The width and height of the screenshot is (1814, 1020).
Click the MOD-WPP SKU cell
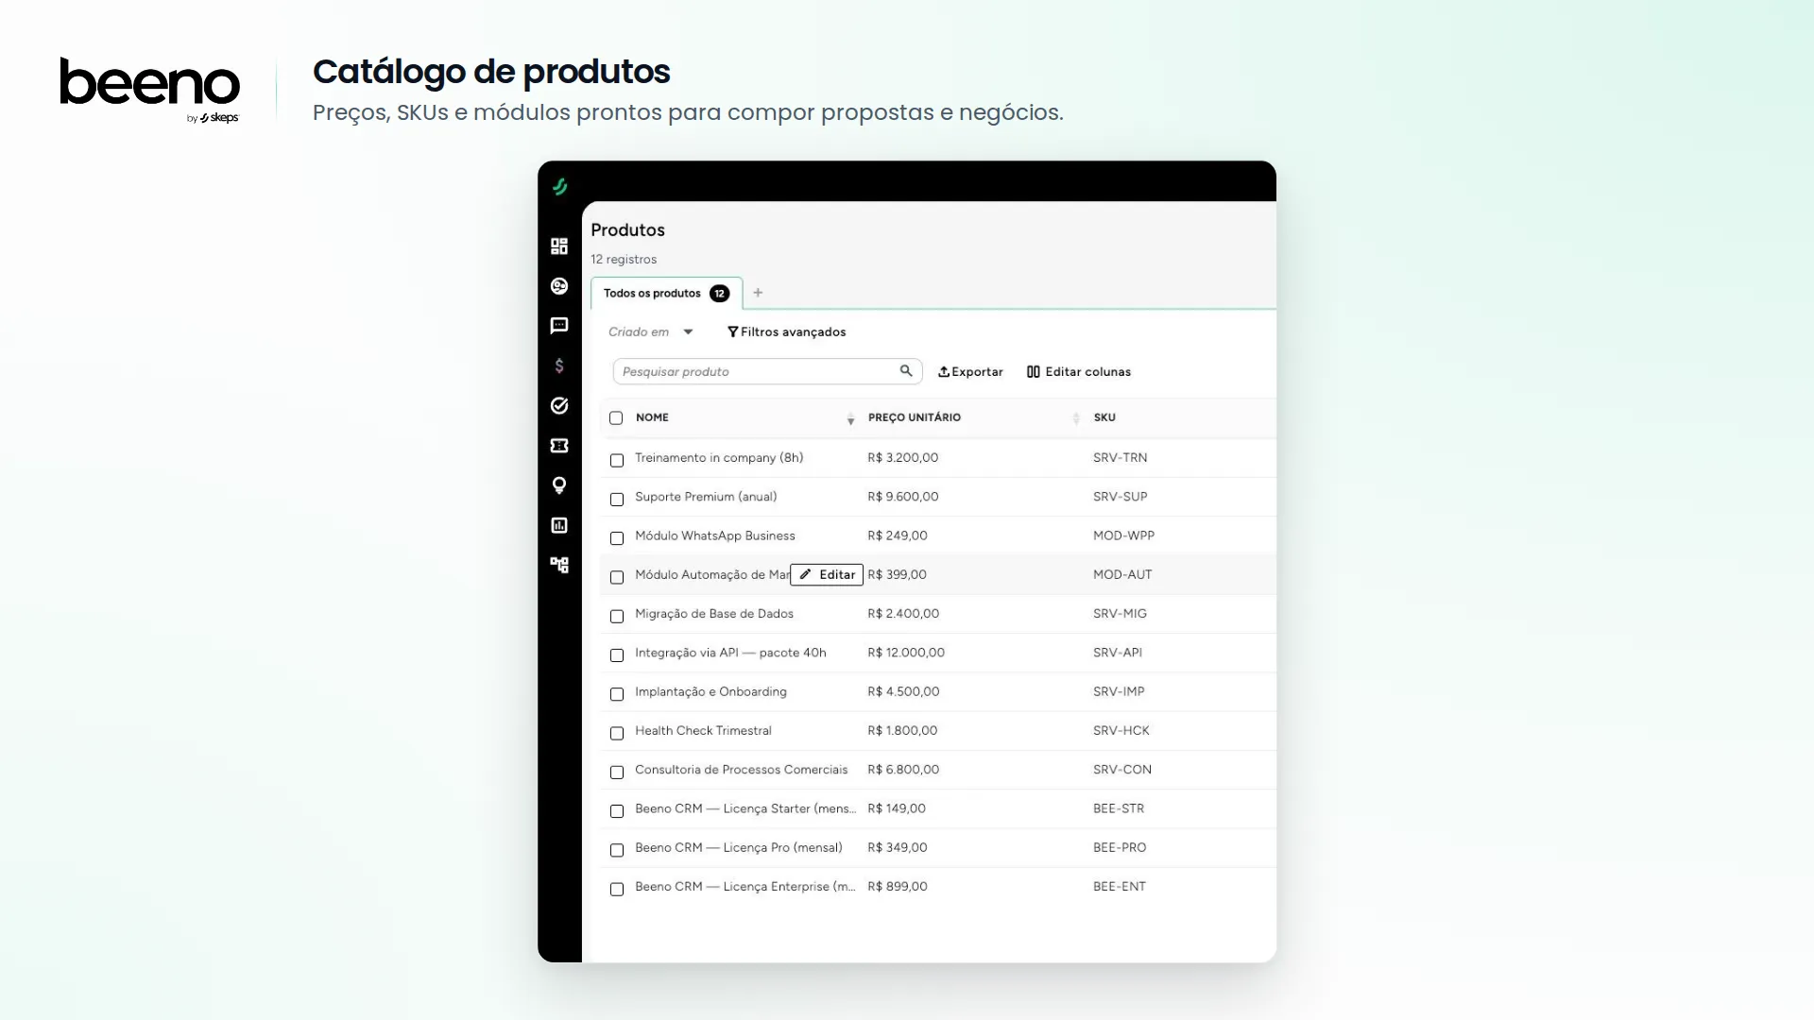tap(1123, 535)
